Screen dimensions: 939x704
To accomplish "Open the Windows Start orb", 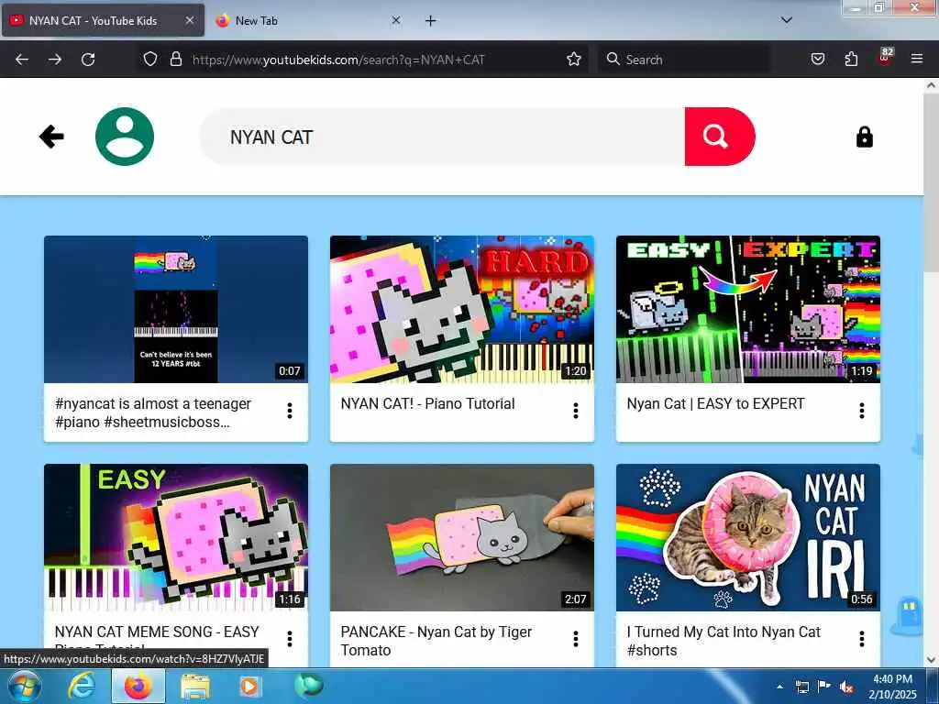I will 25,687.
